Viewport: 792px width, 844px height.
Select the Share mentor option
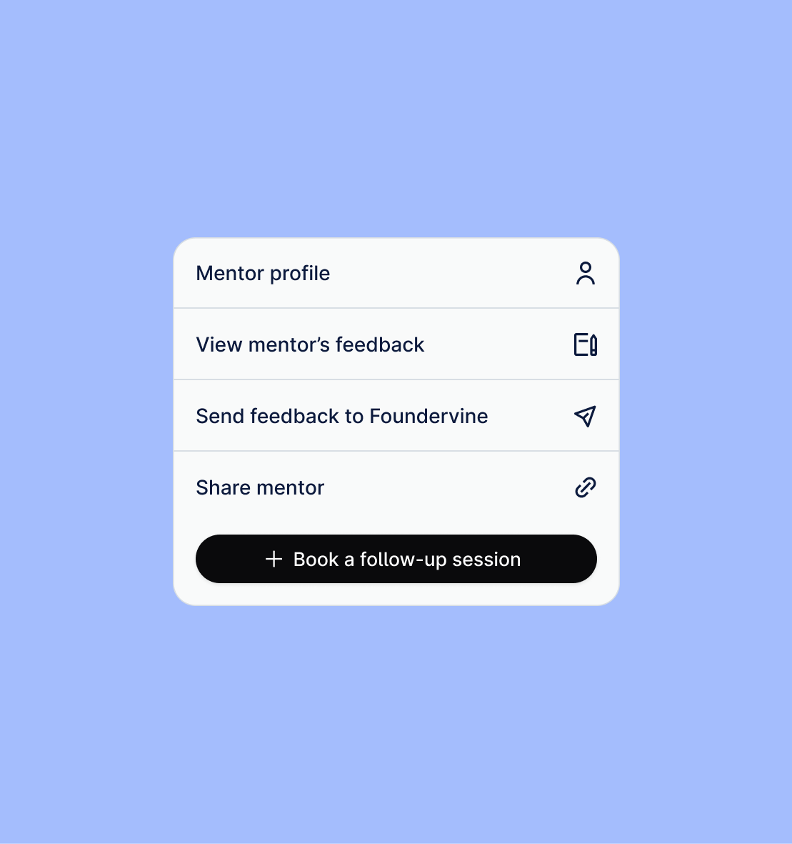pyautogui.click(x=396, y=487)
